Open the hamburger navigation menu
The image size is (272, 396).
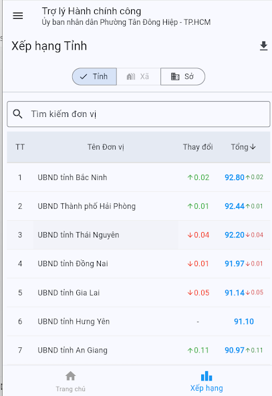(18, 16)
